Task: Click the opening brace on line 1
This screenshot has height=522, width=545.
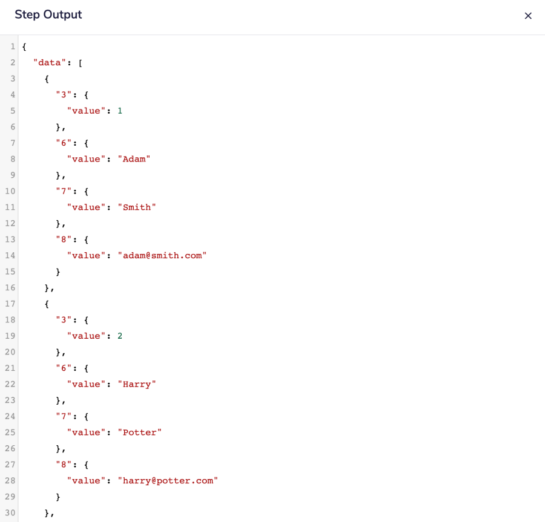Action: tap(24, 47)
